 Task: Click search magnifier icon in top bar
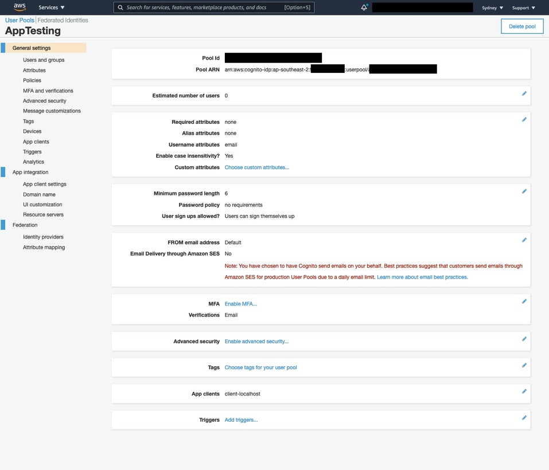tap(120, 7)
